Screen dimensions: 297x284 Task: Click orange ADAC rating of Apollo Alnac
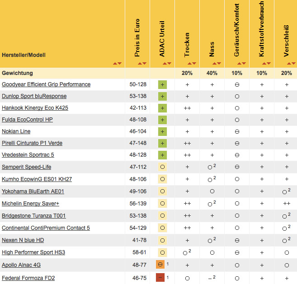coord(160,264)
